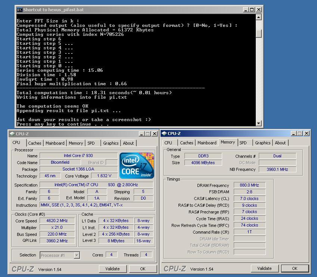Close the left CPU-Z window
317x277 pixels.
[155, 134]
